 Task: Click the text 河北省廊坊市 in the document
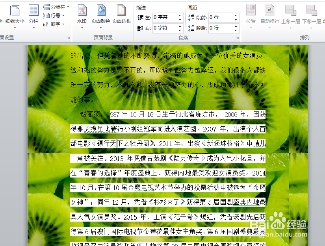(195, 114)
